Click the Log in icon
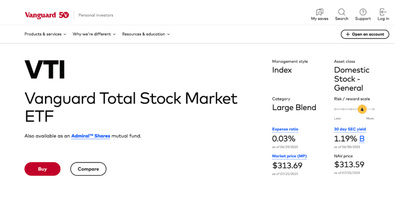 [383, 12]
